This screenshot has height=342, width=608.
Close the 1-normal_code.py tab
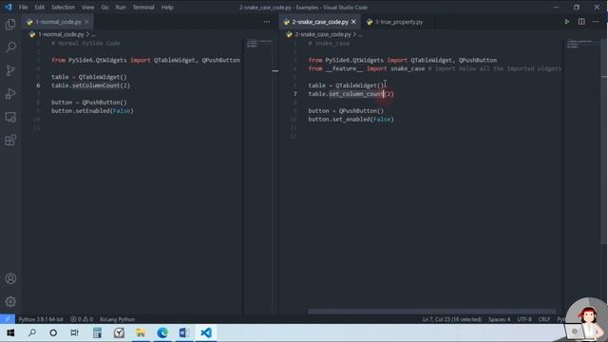tap(86, 22)
